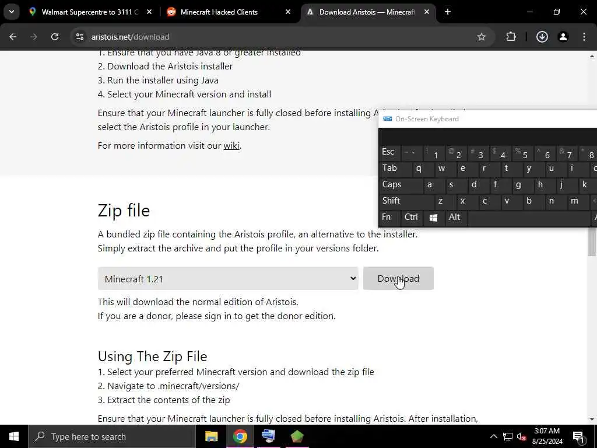Viewport: 597px width, 448px height.
Task: Click the page vertical scrollbar thumb
Action: coord(592,241)
